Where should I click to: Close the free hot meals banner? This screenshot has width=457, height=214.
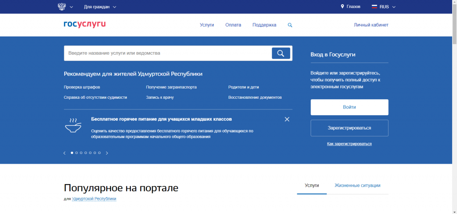pos(287,119)
